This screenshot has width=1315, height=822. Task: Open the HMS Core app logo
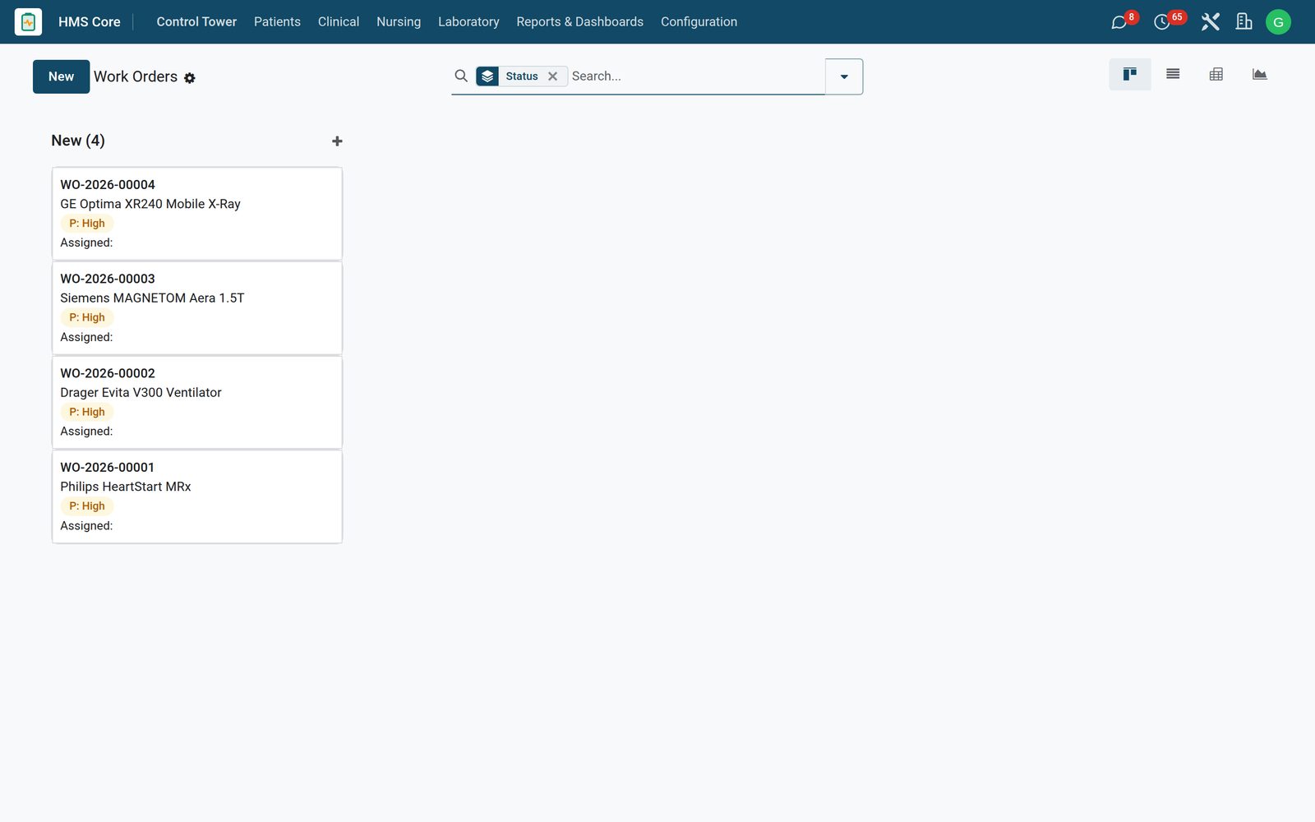28,21
